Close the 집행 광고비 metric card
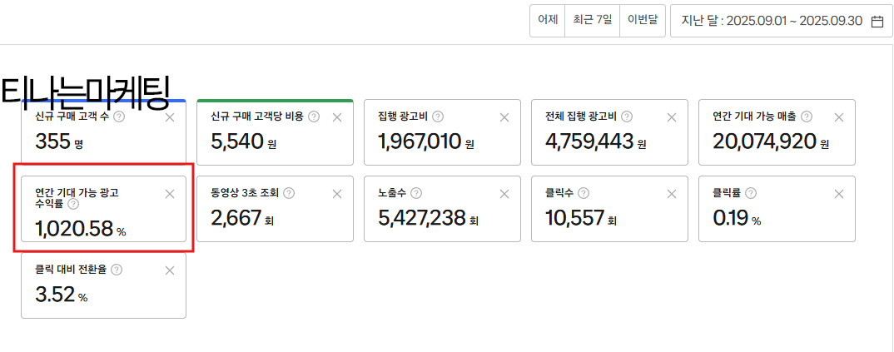 pyautogui.click(x=504, y=117)
